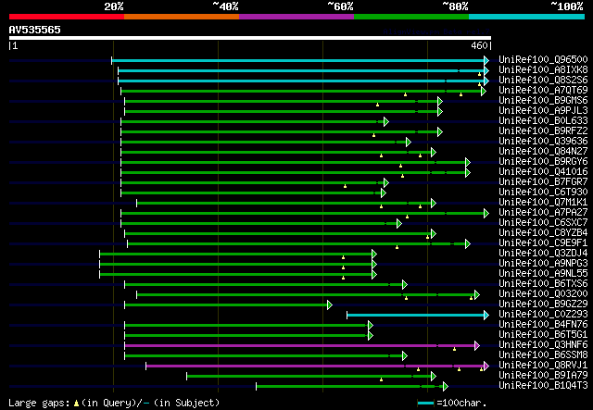Open the UniRef100_C8YZB4 label
The height and width of the screenshot is (410, 593).
(543, 233)
